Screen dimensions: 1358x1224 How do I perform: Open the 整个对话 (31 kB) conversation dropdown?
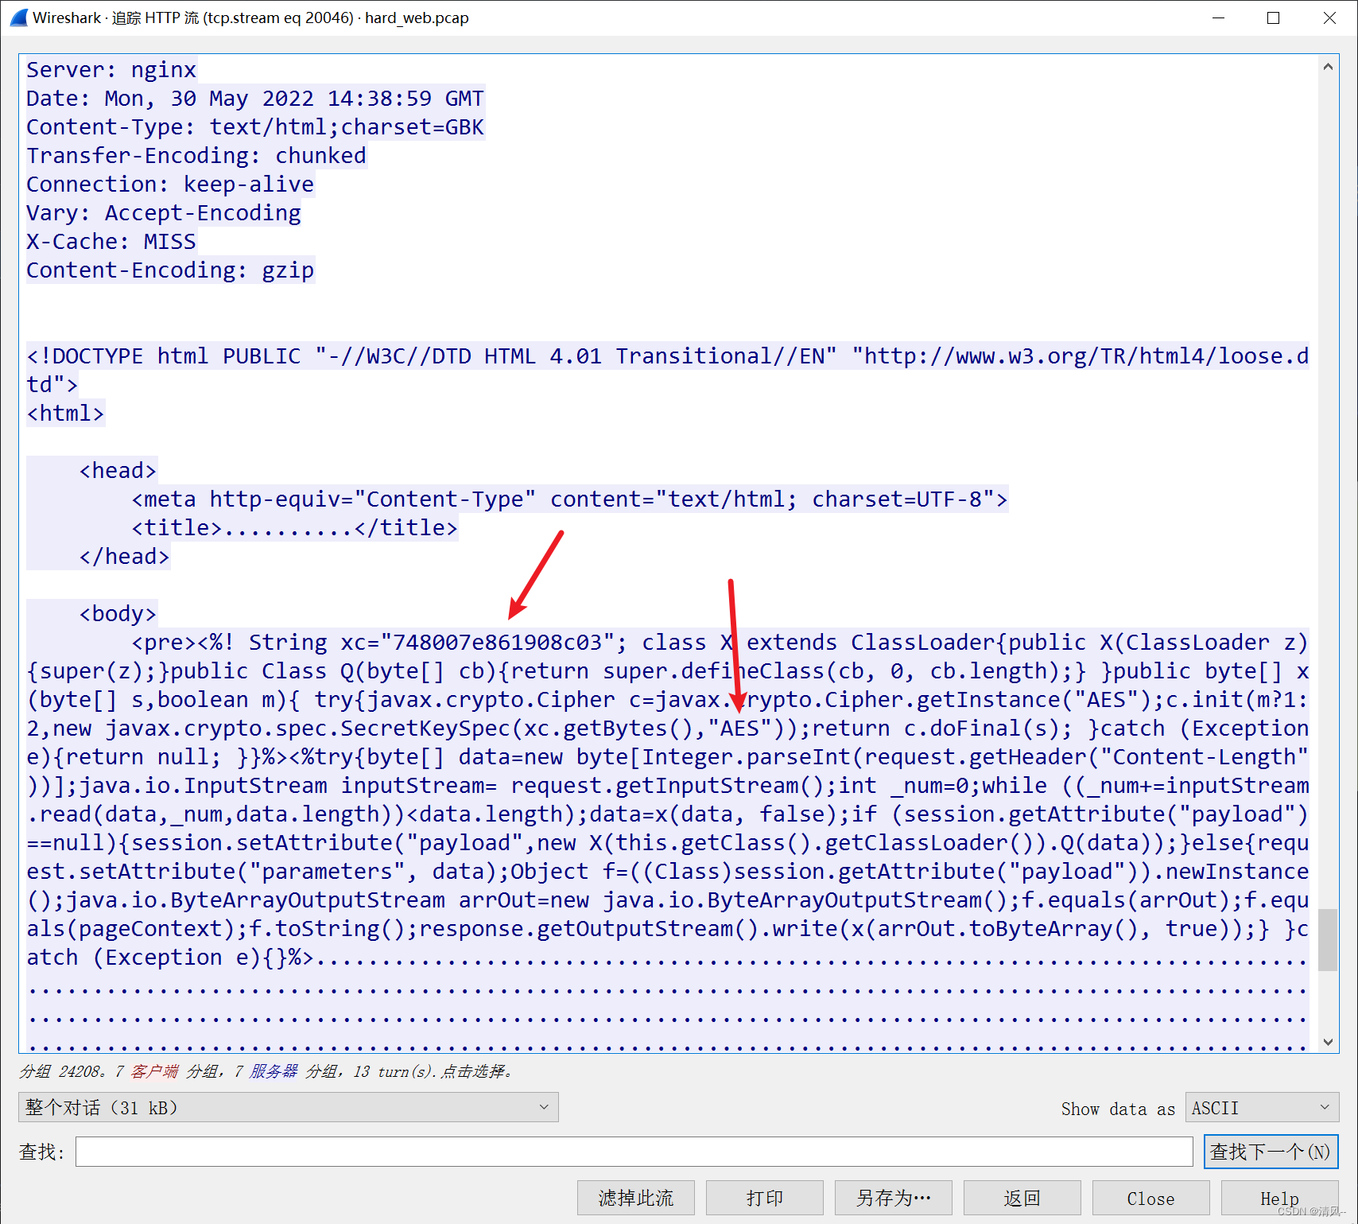[289, 1107]
